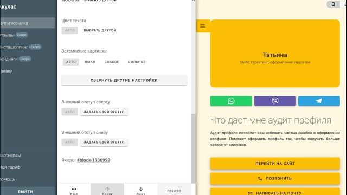Click the settings panel vertical scrollbar
Image resolution: width=347 pixels, height=195 pixels.
coord(193,148)
